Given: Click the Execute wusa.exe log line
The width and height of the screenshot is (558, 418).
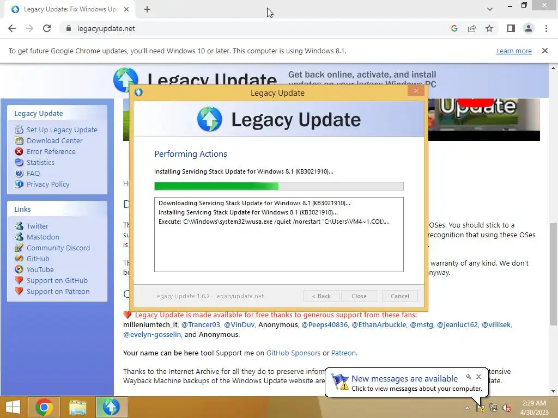Looking at the screenshot, I should click(274, 222).
